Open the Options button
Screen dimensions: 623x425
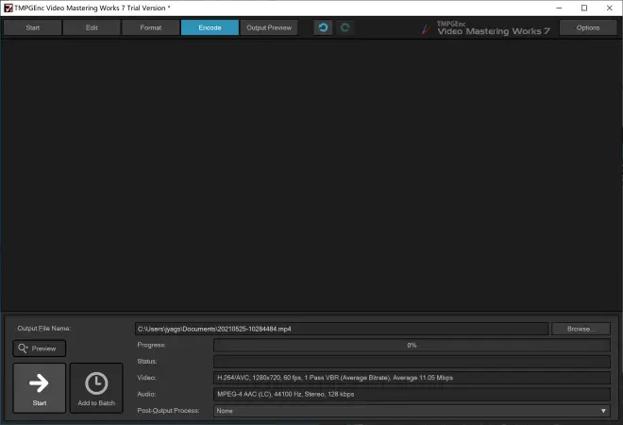588,27
